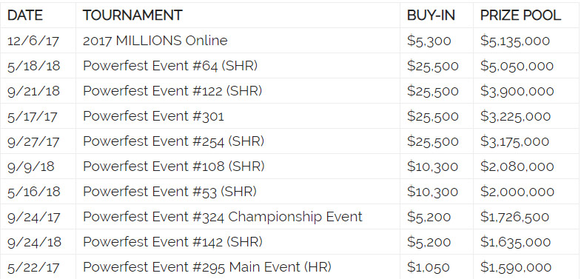Click Powerfest Event #301 tournament name
The width and height of the screenshot is (581, 279).
tap(153, 116)
